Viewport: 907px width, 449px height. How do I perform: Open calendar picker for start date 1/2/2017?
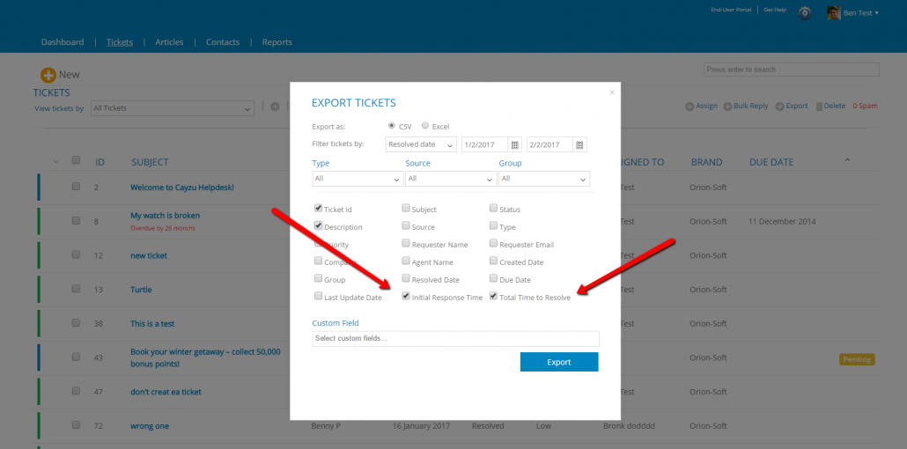pos(515,144)
